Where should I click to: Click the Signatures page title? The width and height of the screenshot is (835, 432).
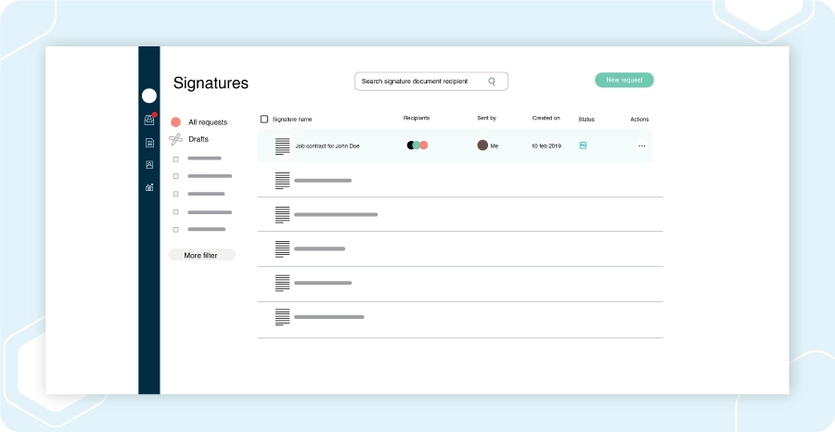click(211, 83)
